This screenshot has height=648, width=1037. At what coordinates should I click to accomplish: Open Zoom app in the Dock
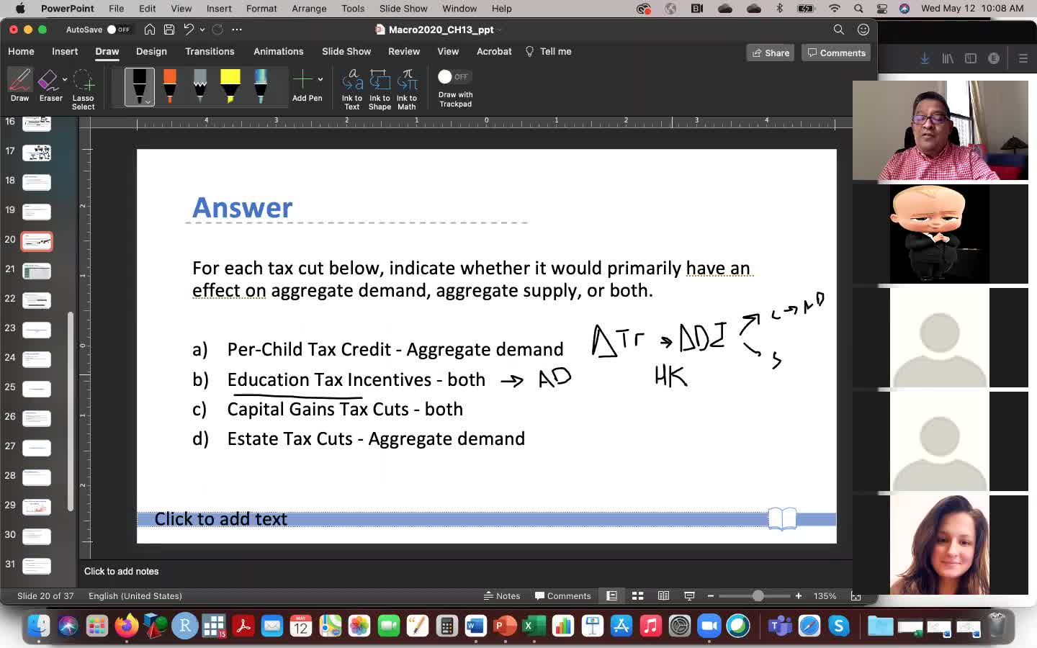[x=709, y=626]
